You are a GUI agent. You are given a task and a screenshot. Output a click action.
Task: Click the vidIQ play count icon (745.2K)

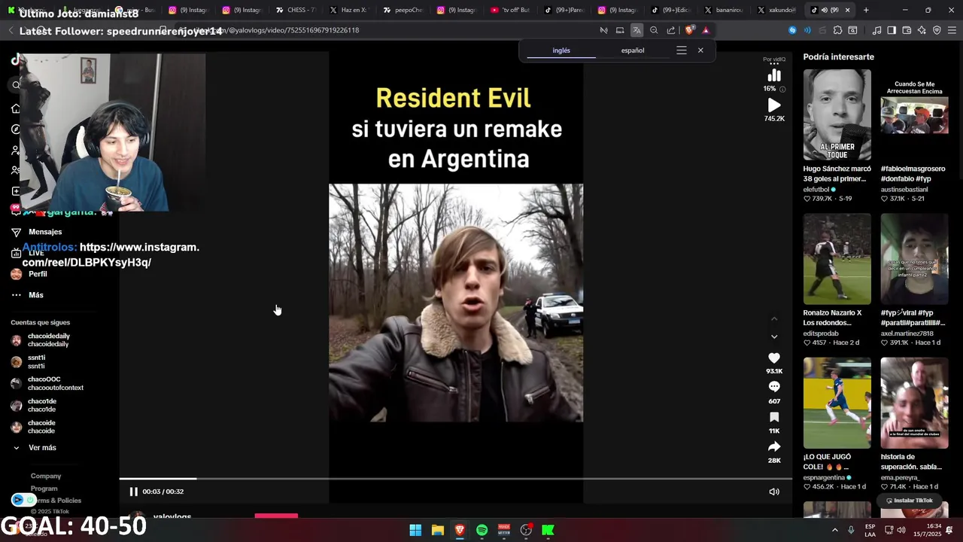point(774,105)
